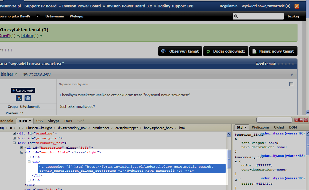Viewport: 309px width, 190px height.
Task: Open the Wyliczone side panel tab
Action: pos(260,127)
